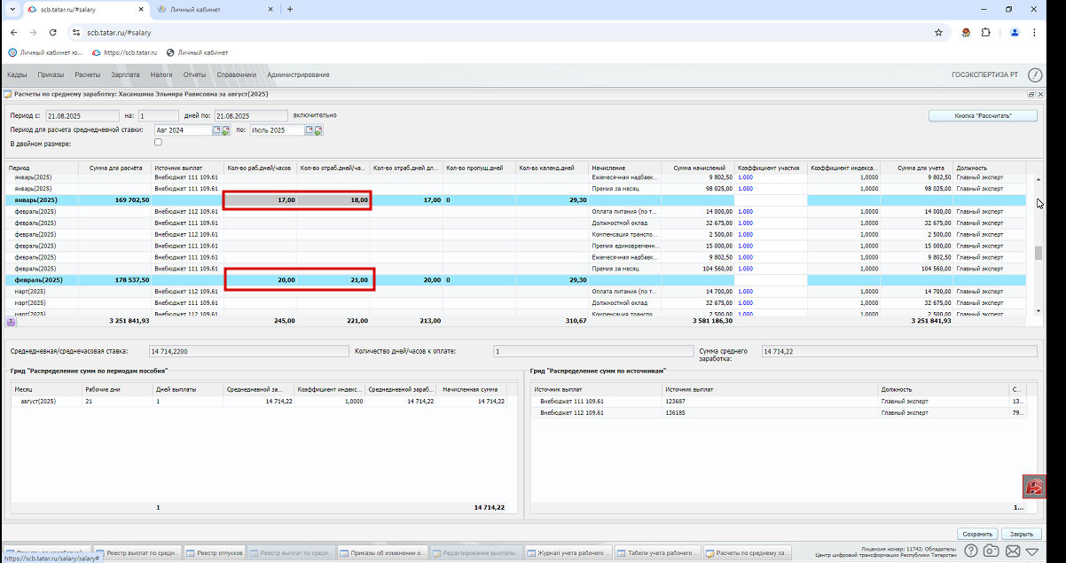Click blue 1.000 link in 104 560,00 row

(746, 268)
